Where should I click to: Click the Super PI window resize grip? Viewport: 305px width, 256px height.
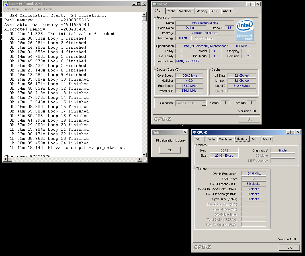145,160
